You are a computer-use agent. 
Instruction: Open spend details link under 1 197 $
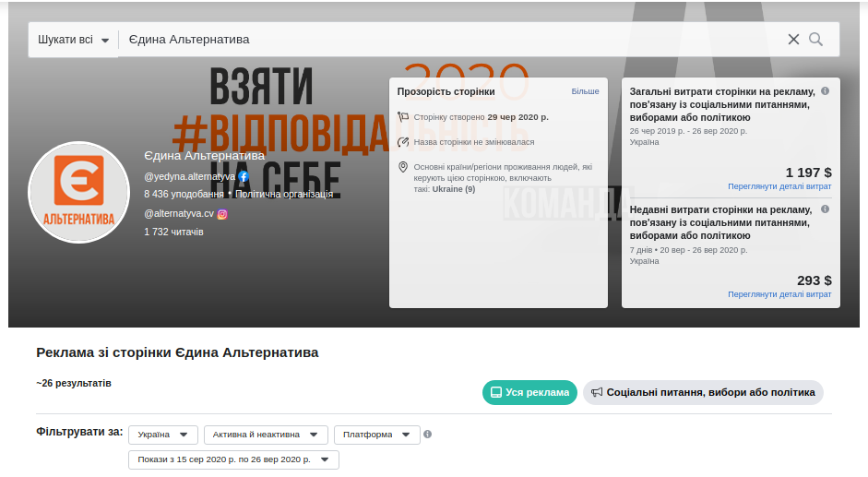click(x=779, y=186)
